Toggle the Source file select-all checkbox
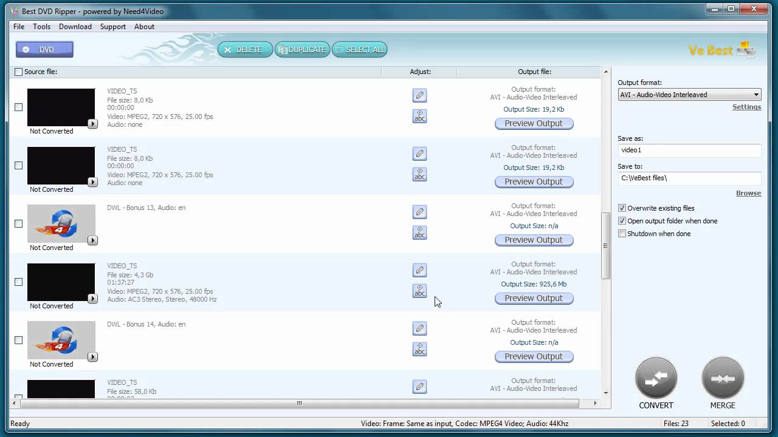The width and height of the screenshot is (778, 437). (x=18, y=72)
